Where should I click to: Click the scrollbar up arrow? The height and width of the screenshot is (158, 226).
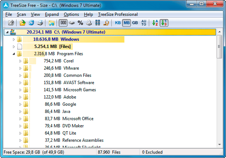pos(219,32)
